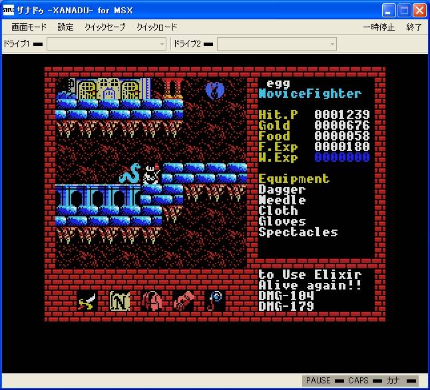Screen dimensions: 430x390
Task: Click the Hit.P label
Action: click(278, 114)
